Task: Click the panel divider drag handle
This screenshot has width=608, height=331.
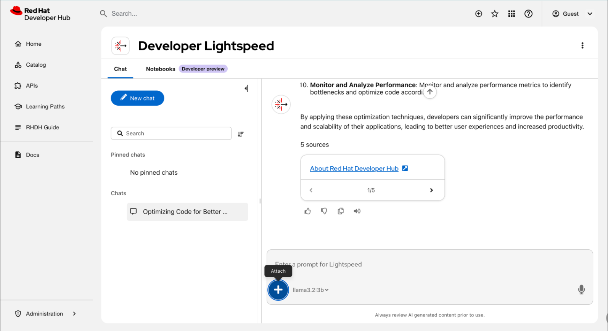Action: coord(260,201)
